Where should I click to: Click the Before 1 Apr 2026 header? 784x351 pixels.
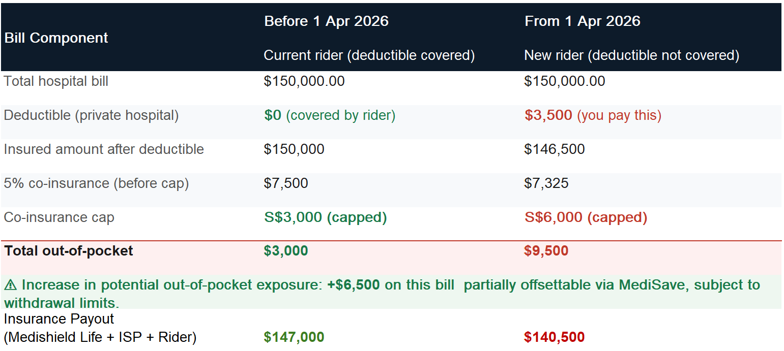coord(326,21)
